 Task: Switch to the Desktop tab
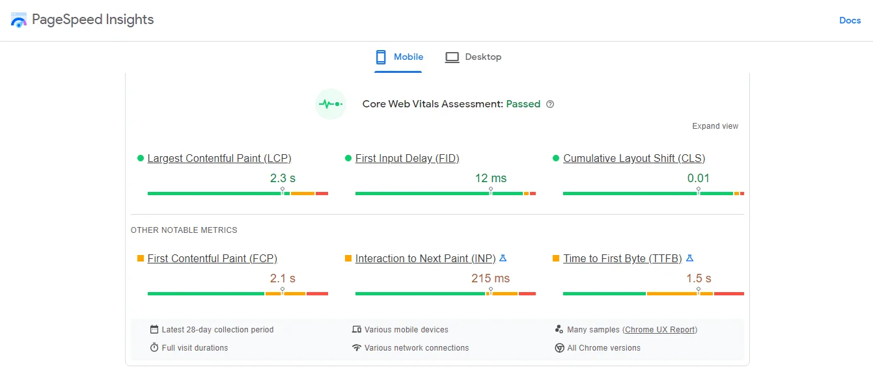473,57
